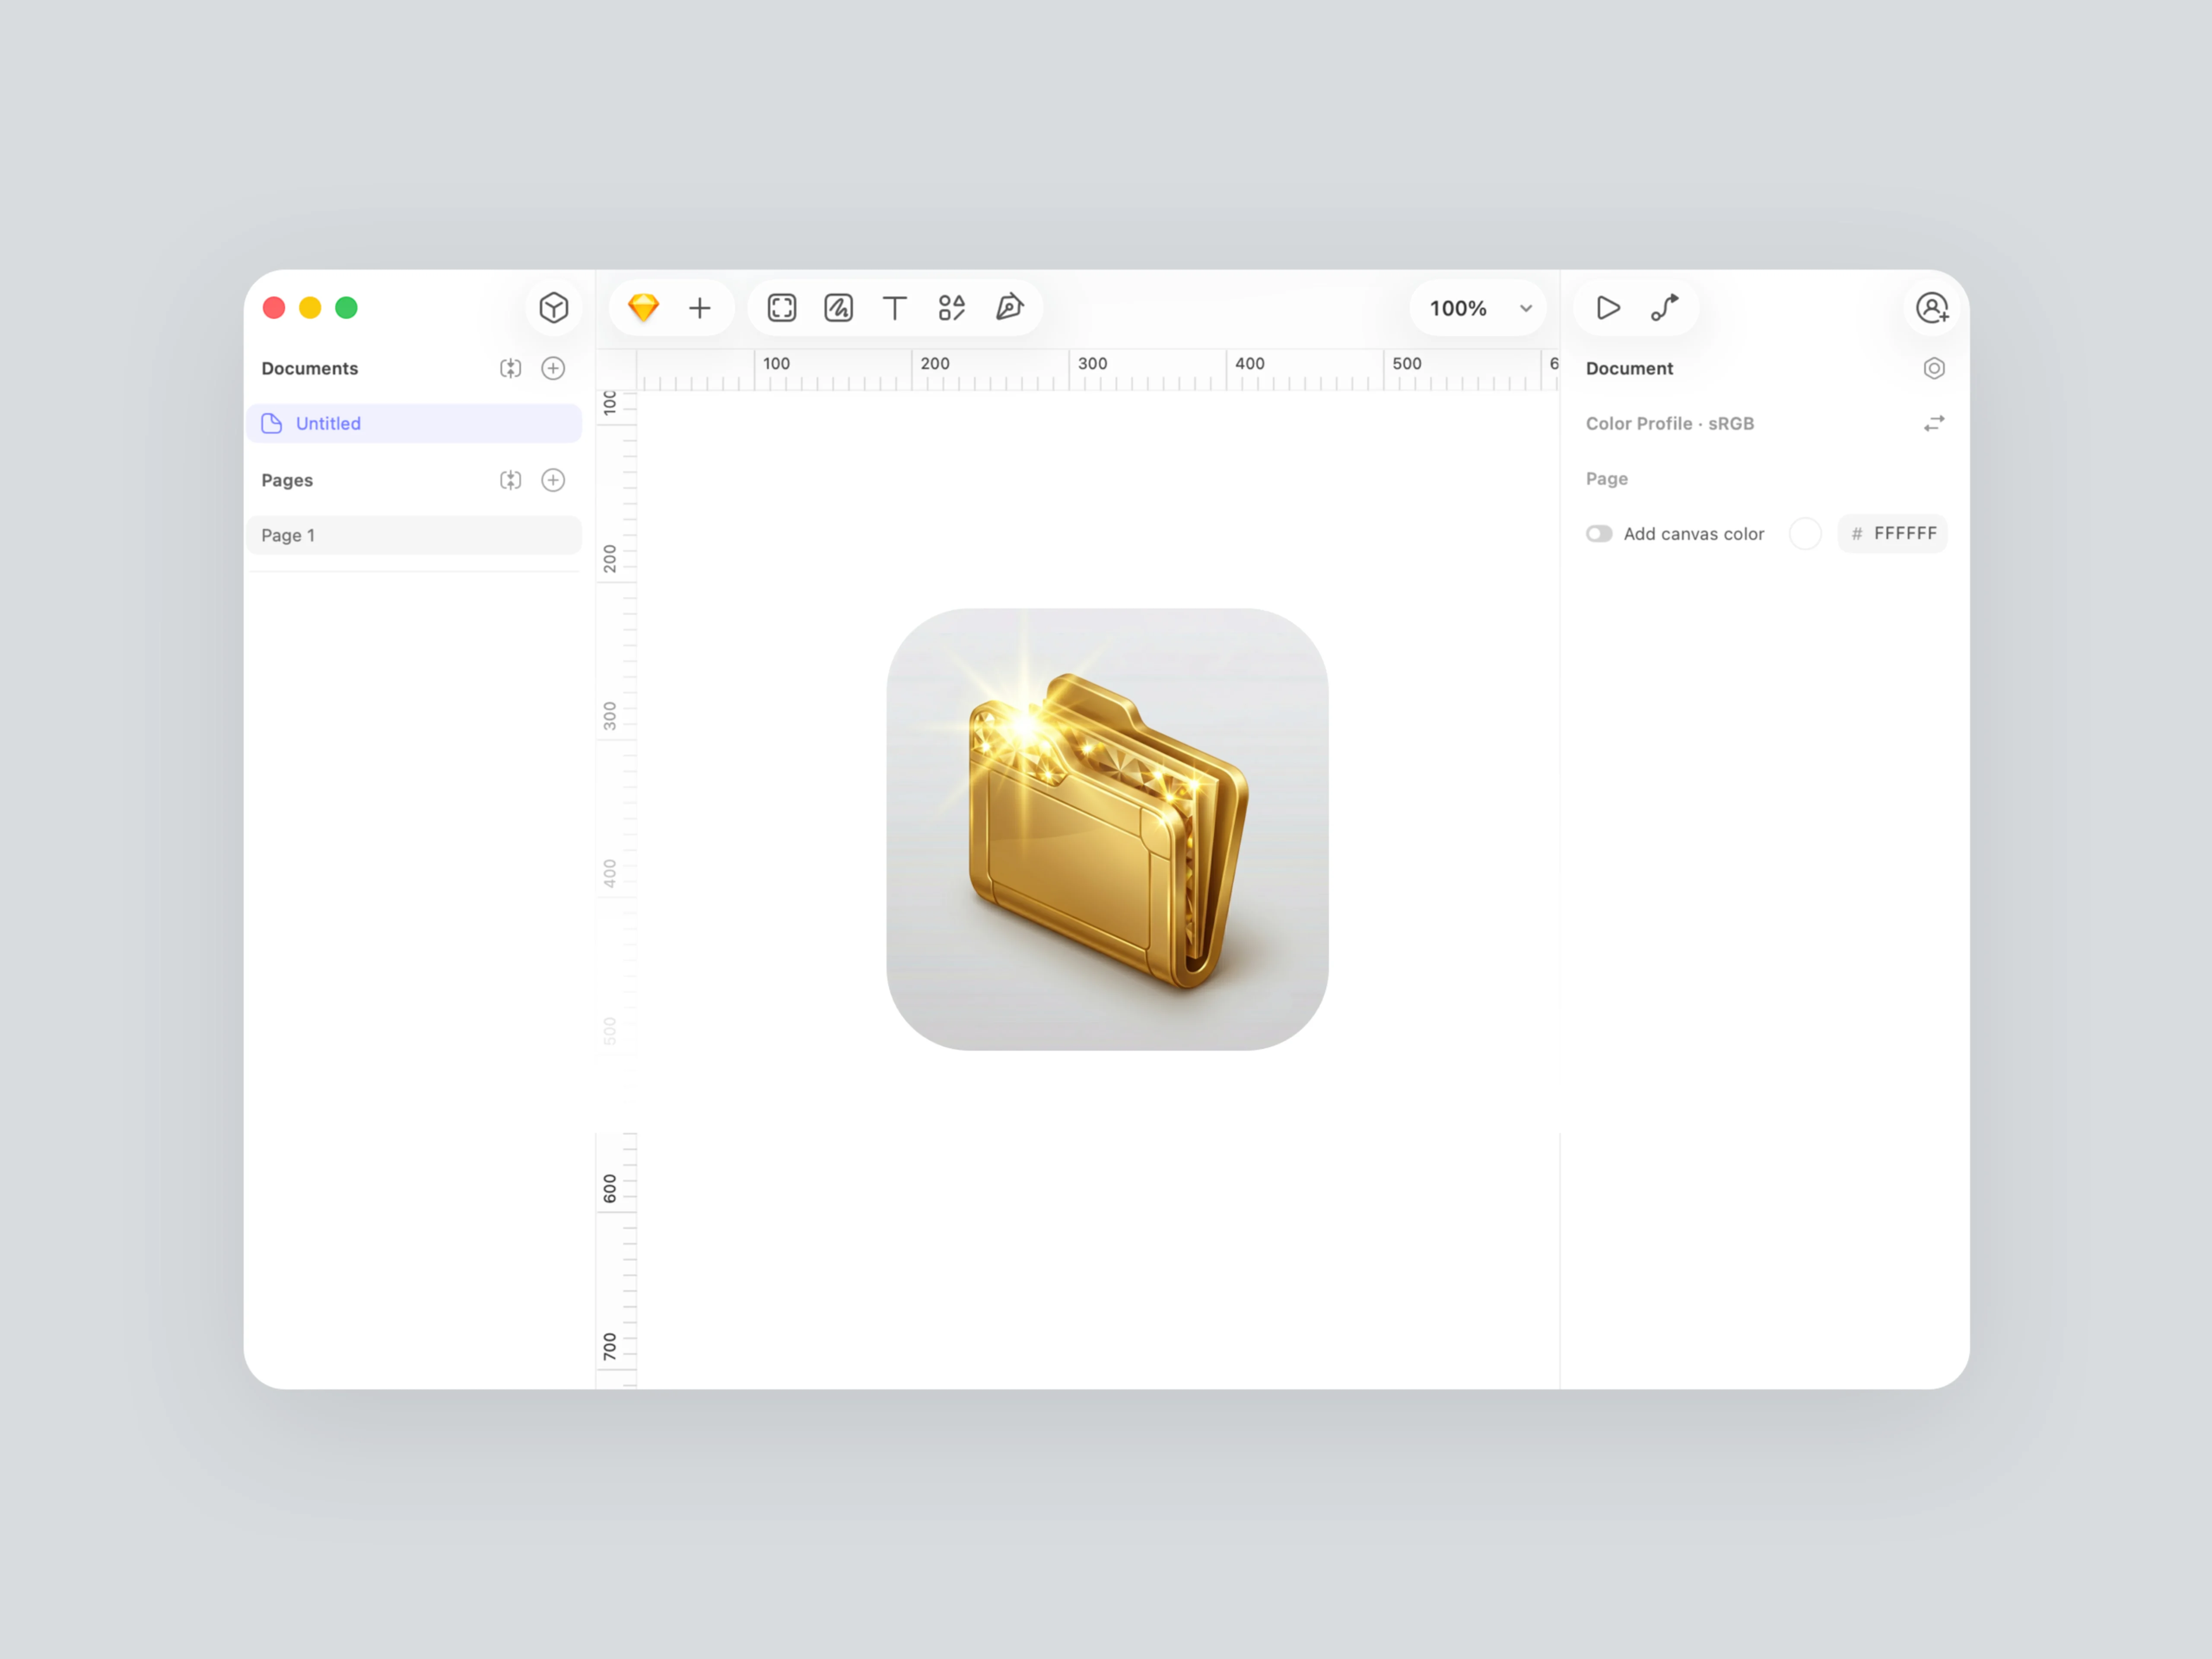Image resolution: width=2212 pixels, height=1659 pixels.
Task: Select the Text tool
Action: tap(895, 308)
